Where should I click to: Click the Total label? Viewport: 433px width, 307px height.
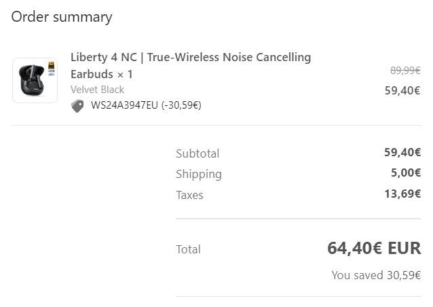[188, 249]
